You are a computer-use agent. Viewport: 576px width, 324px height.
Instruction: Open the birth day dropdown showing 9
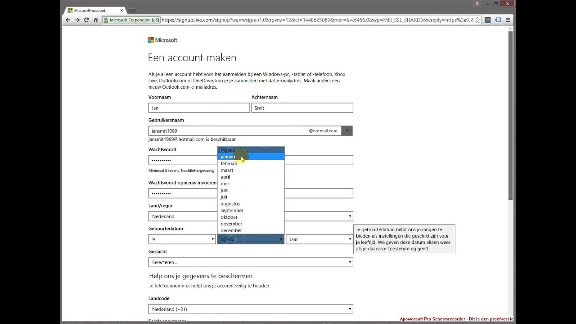182,239
